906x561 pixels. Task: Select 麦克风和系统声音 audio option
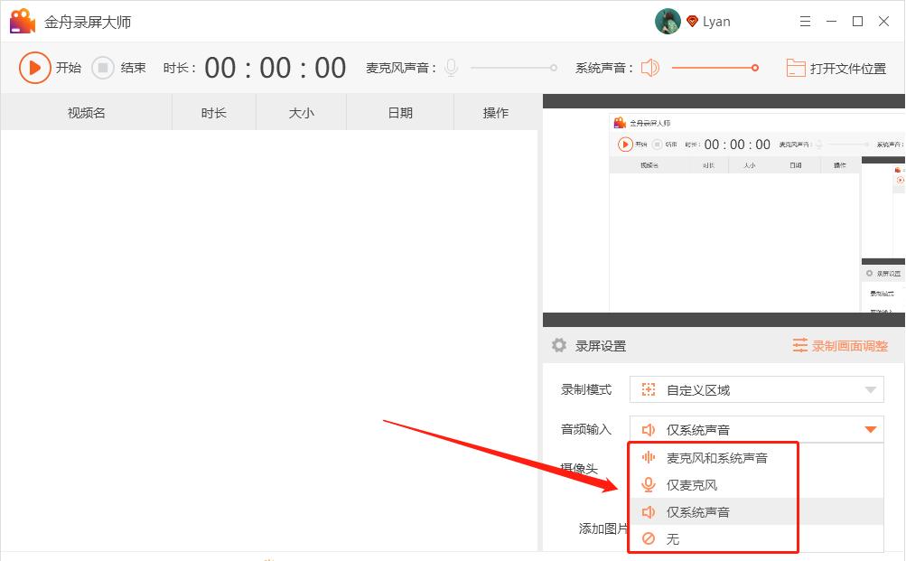716,458
